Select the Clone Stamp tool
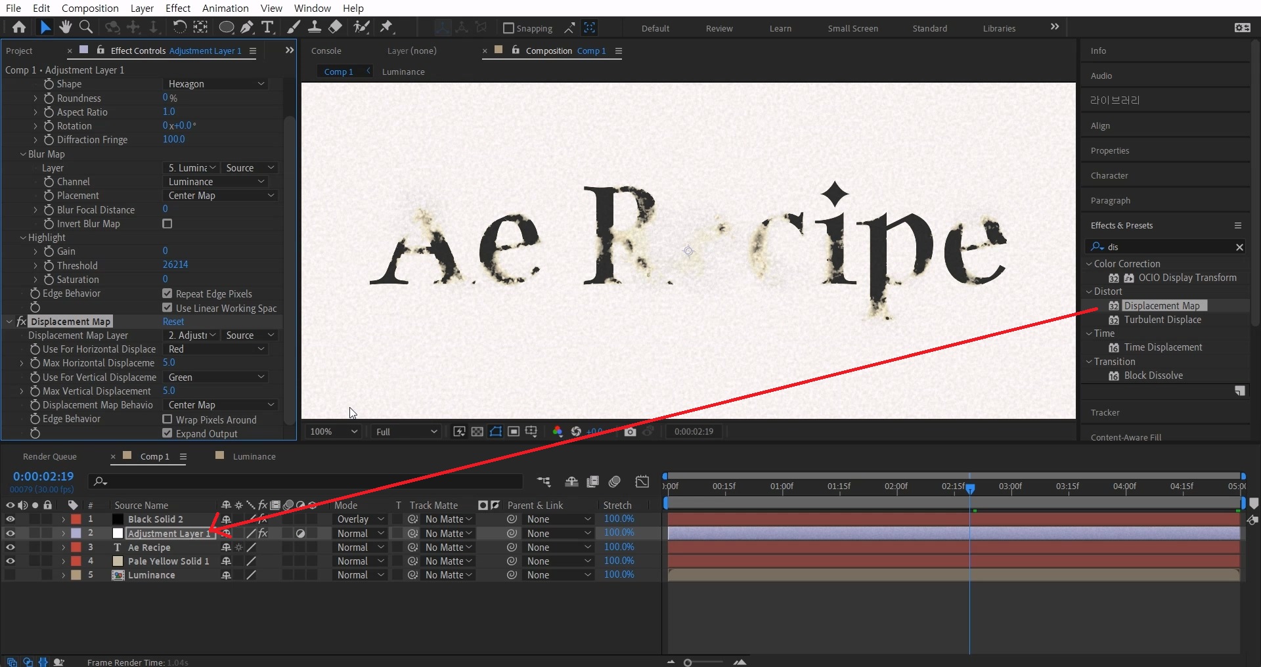The image size is (1261, 667). pyautogui.click(x=315, y=28)
